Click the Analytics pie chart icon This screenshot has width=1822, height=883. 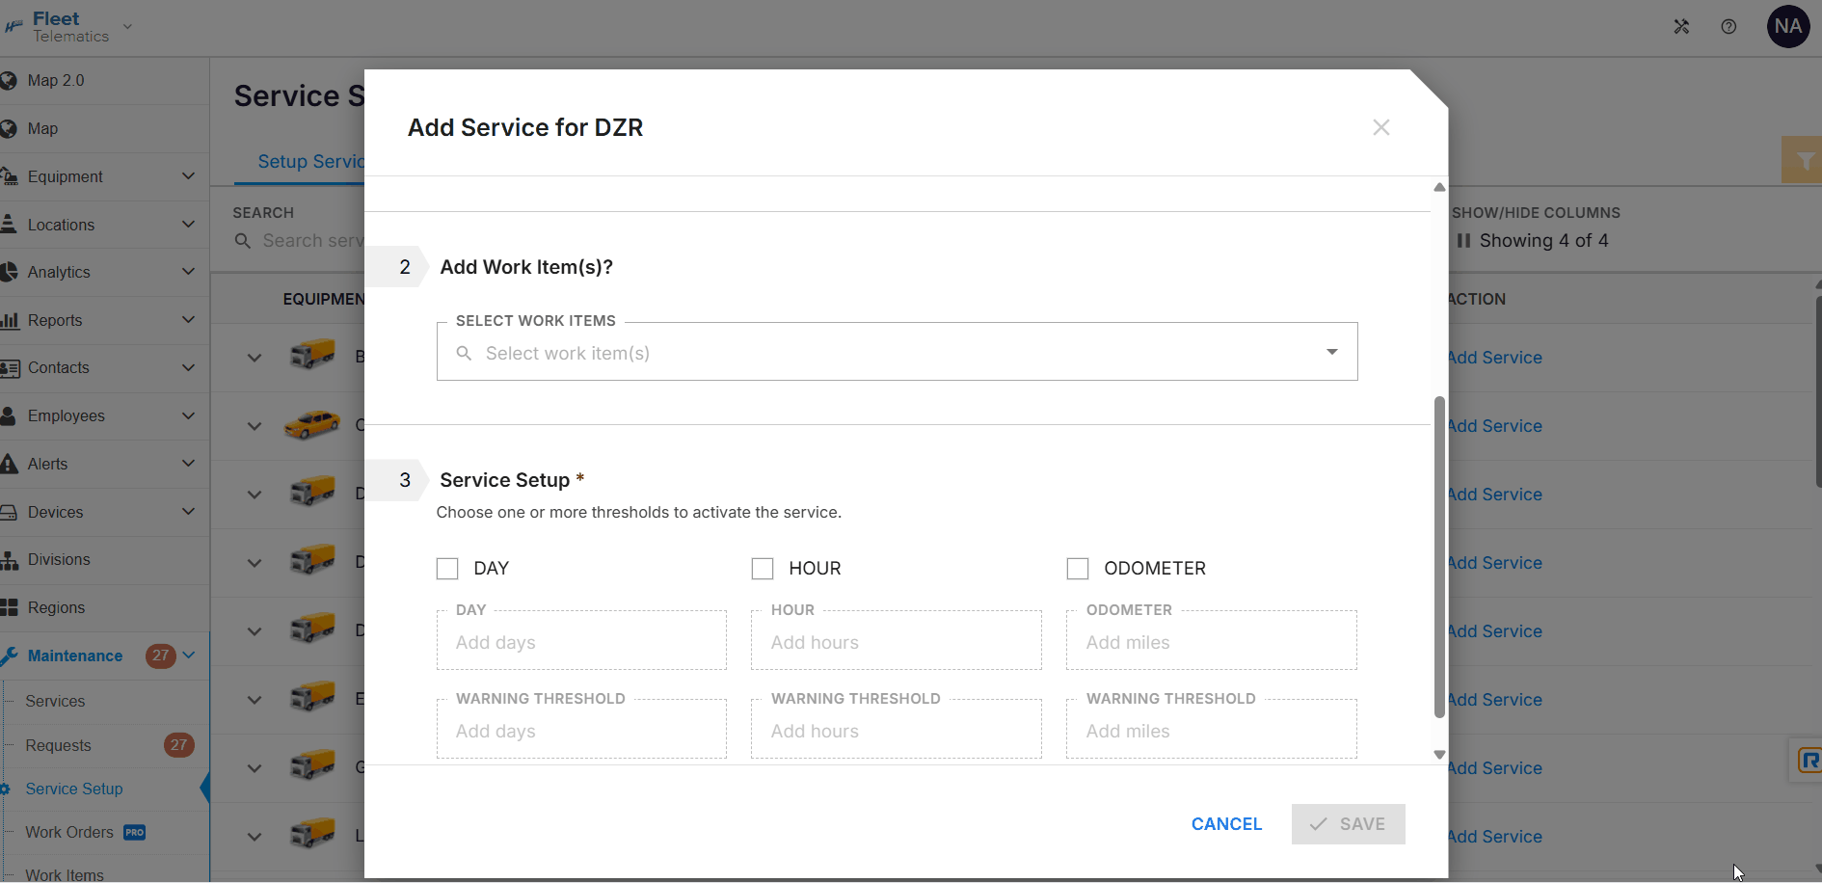10,272
